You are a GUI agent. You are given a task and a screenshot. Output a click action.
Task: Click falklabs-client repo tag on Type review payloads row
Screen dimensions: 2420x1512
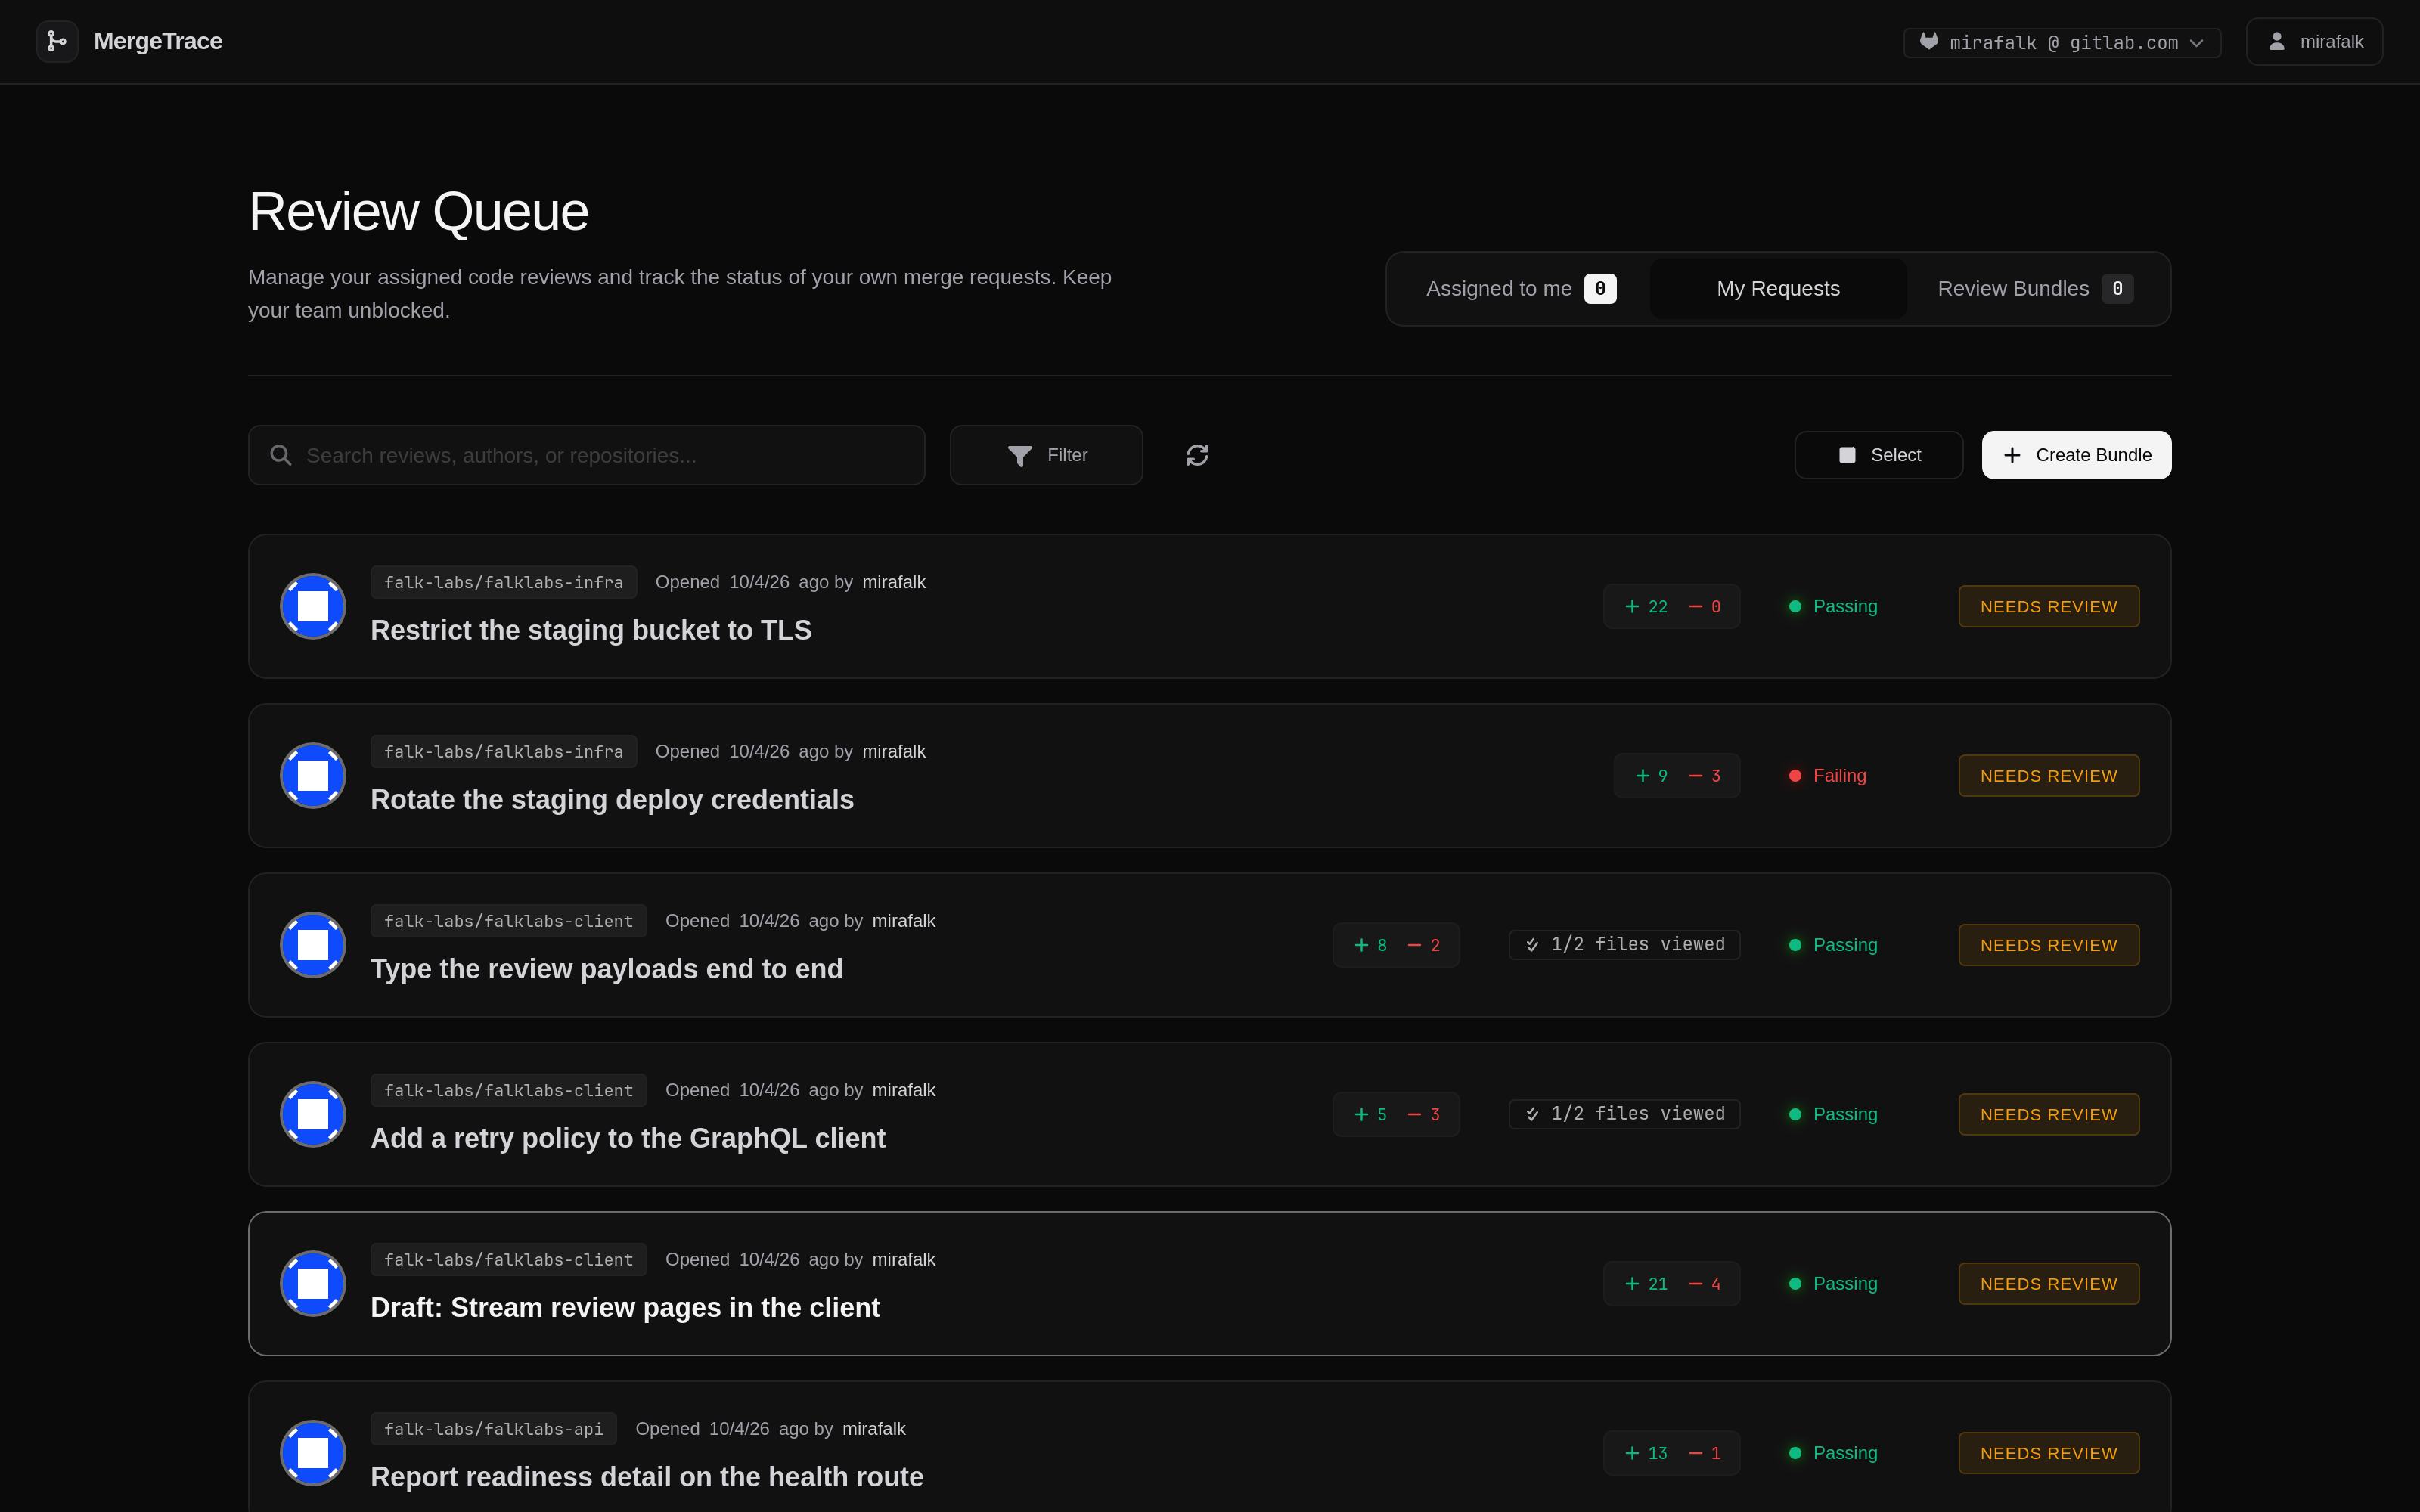tap(508, 921)
